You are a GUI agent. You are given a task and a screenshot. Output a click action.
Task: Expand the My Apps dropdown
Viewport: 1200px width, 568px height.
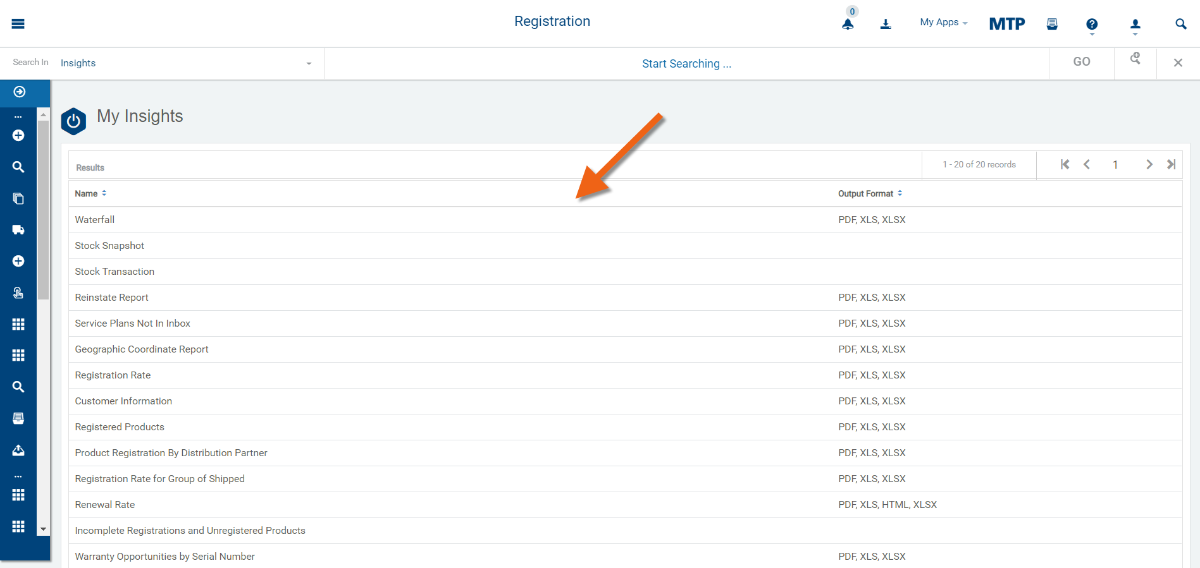(x=943, y=23)
